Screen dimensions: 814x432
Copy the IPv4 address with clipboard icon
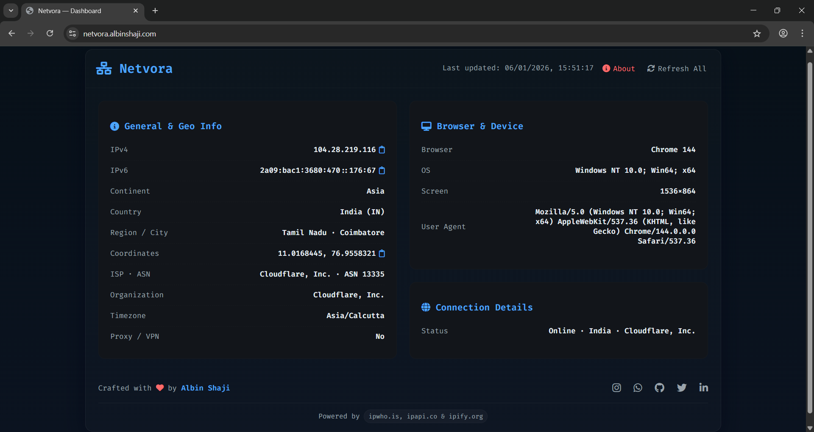(x=382, y=150)
